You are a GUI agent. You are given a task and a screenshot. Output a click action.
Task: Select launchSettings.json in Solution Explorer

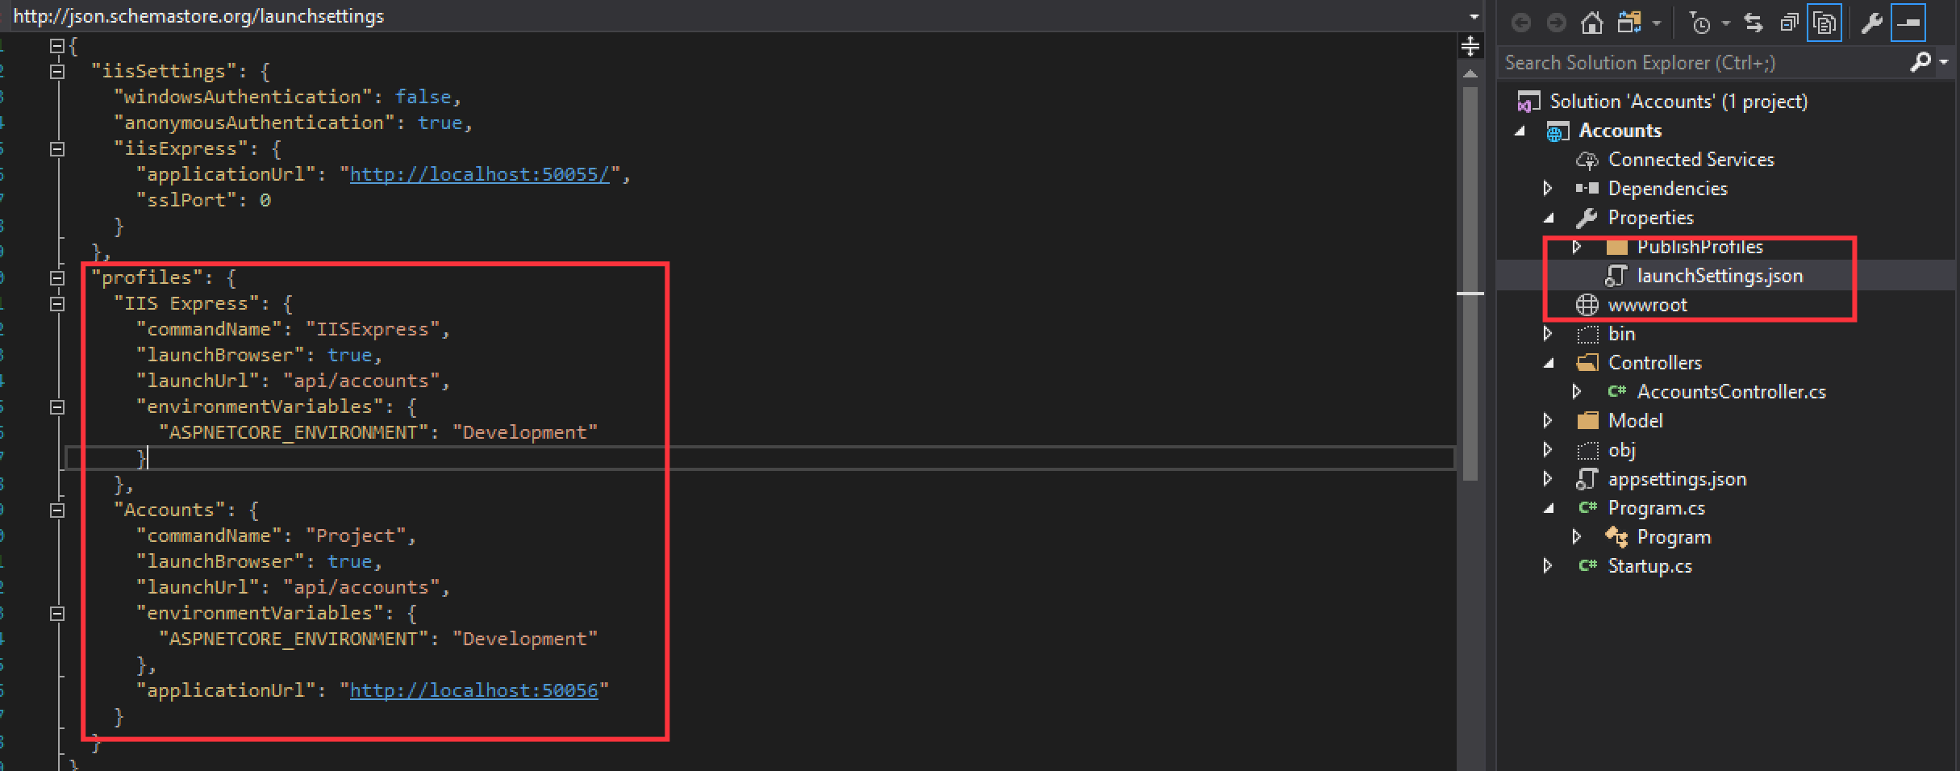[x=1720, y=276]
